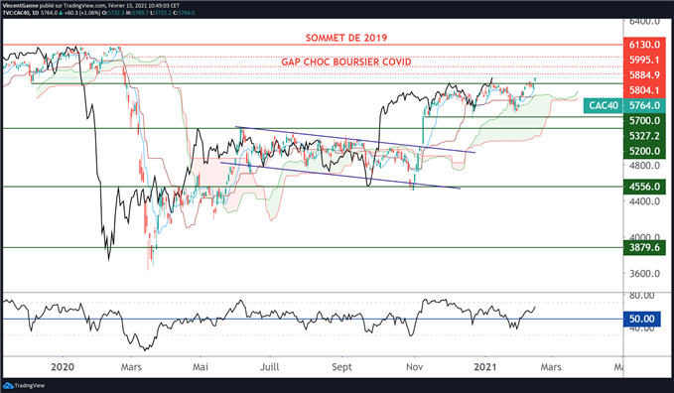Select the 5884.9 price label
Viewport: 674px width, 393px height.
click(x=644, y=75)
